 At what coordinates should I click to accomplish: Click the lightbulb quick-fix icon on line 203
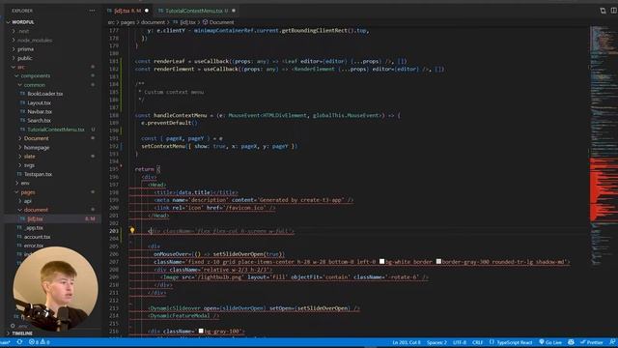pyautogui.click(x=132, y=230)
